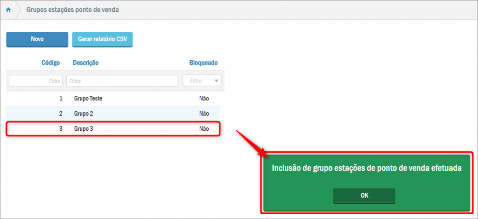Select the 'Grupos estações ponto de venda' breadcrumb
The image size is (478, 219).
coord(72,10)
